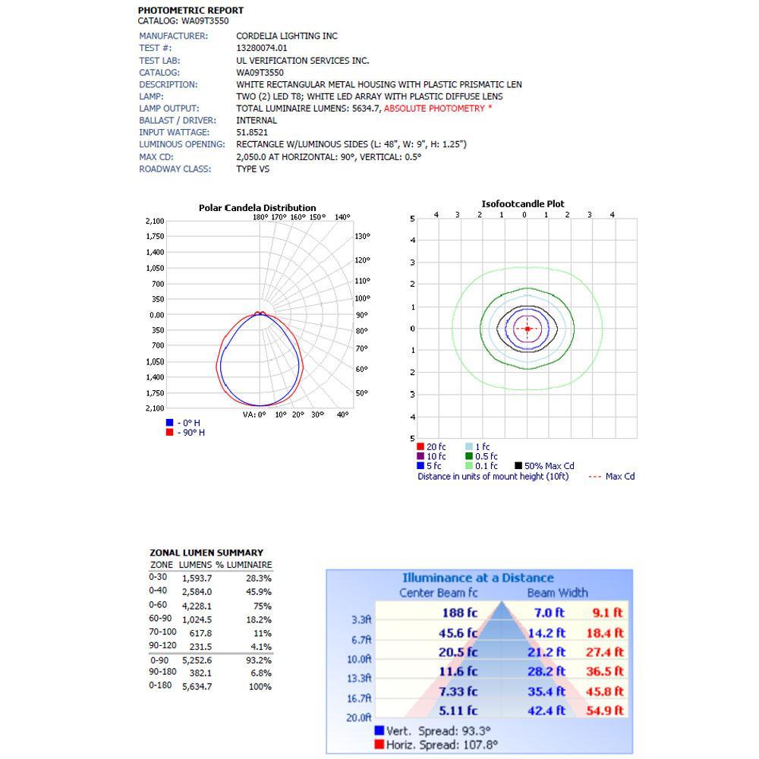Image resolution: width=759 pixels, height=759 pixels.
Task: Click the red center point of isofootcandle plot
Action: point(528,329)
